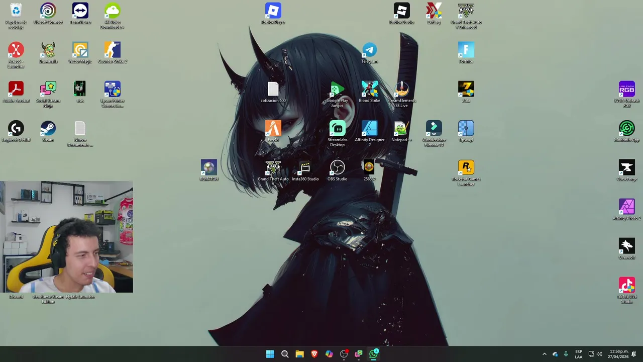Image resolution: width=643 pixels, height=362 pixels.
Task: Open the OneDrive tray icon
Action: [x=555, y=354]
